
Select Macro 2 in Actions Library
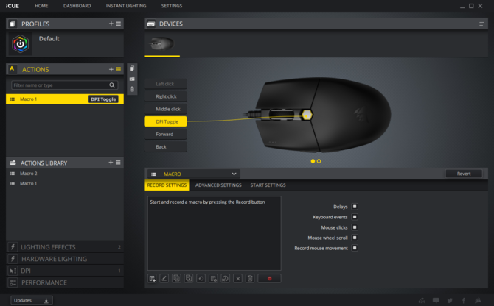coord(65,174)
